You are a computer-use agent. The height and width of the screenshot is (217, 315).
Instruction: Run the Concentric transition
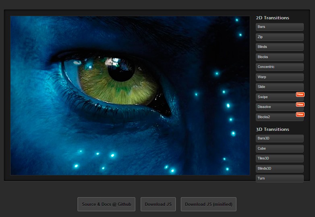(x=280, y=67)
